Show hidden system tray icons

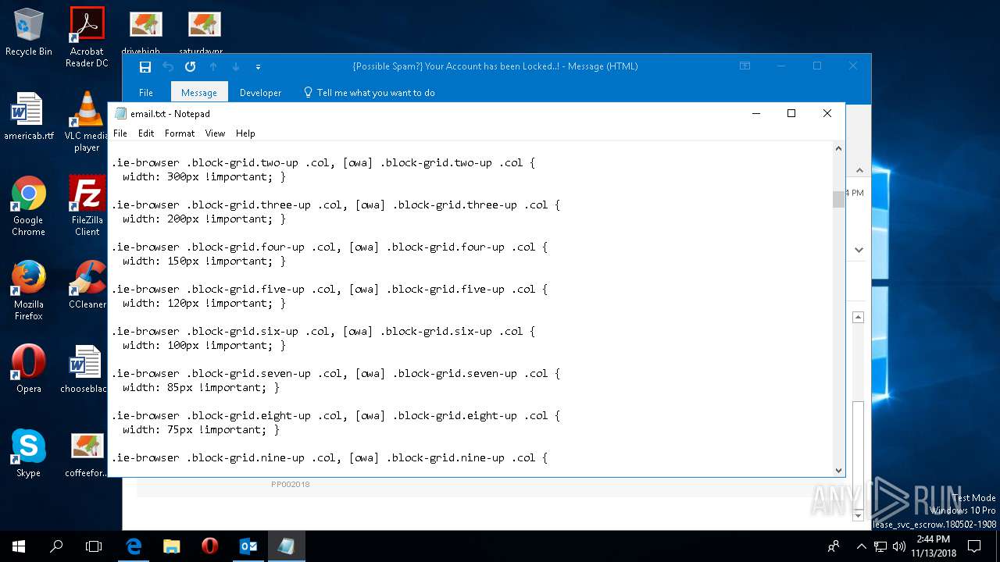coord(862,546)
